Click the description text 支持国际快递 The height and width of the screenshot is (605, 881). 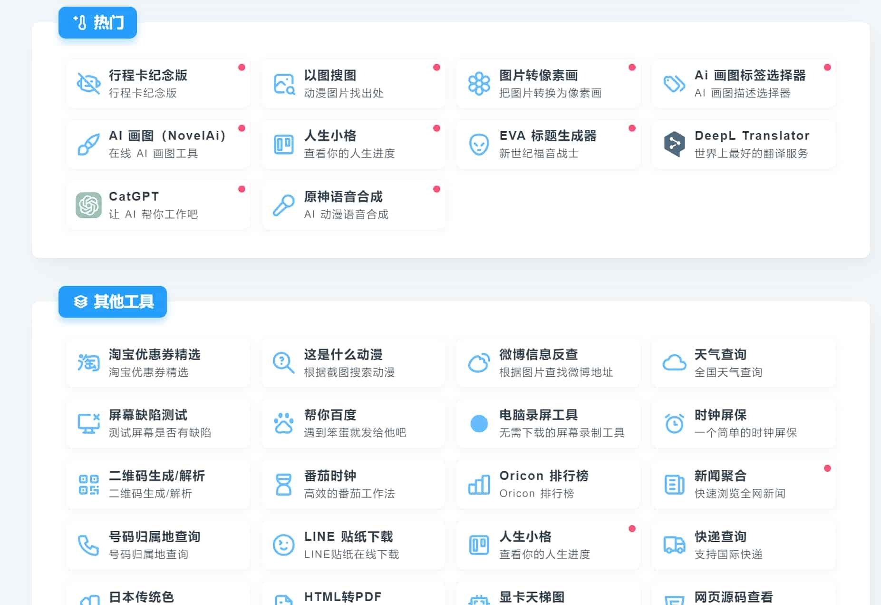[x=728, y=554]
